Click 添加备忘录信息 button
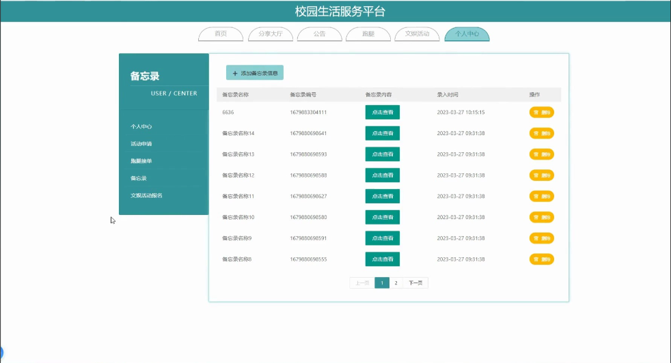Viewport: 671px width, 363px height. click(255, 73)
